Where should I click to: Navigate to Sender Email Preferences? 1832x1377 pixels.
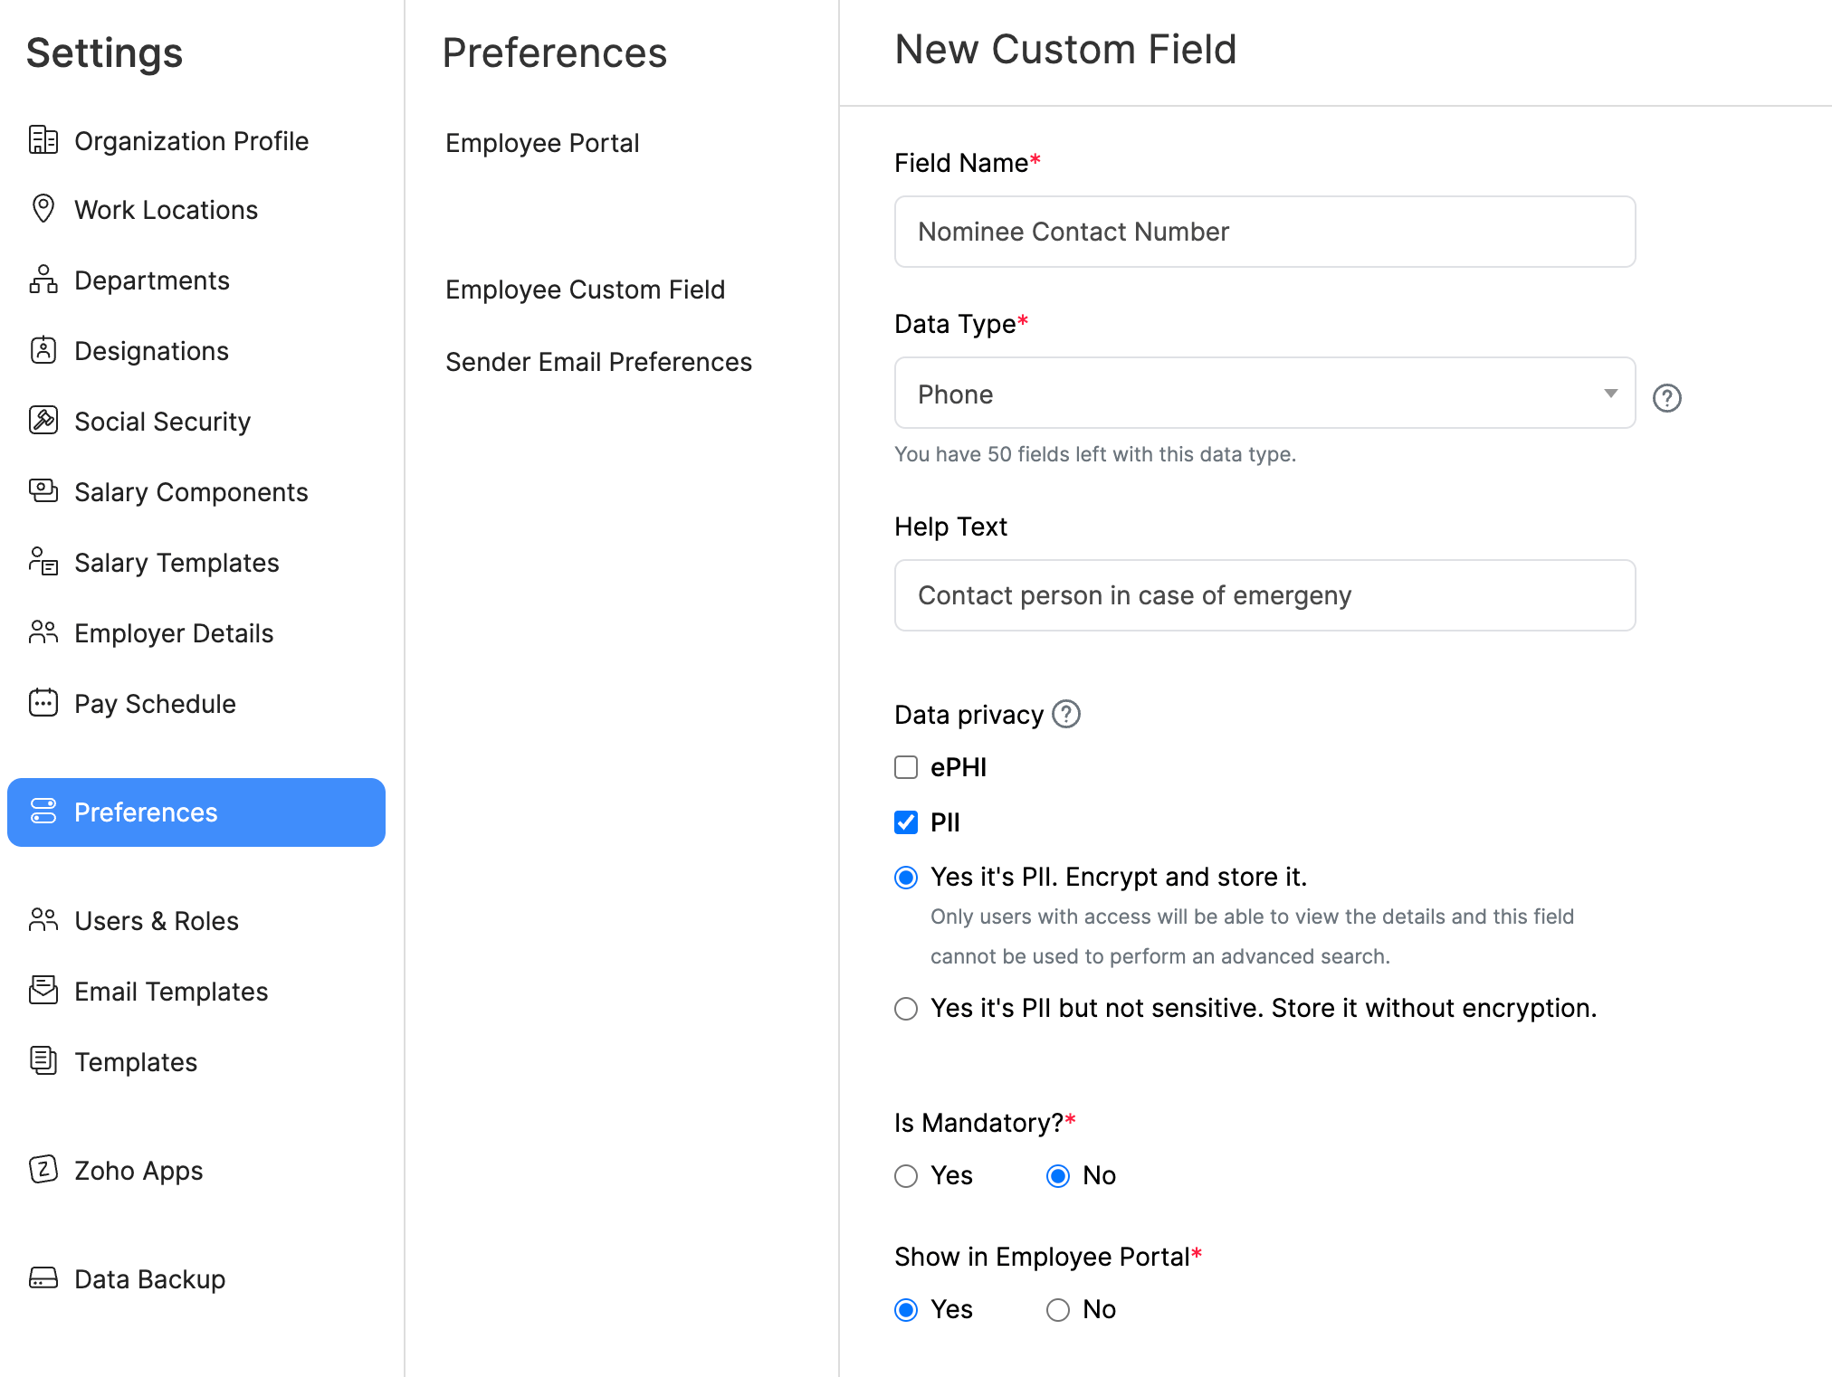(599, 360)
